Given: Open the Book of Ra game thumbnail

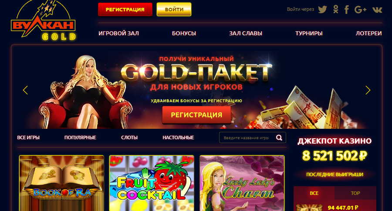Looking at the screenshot, I should click(61, 183).
